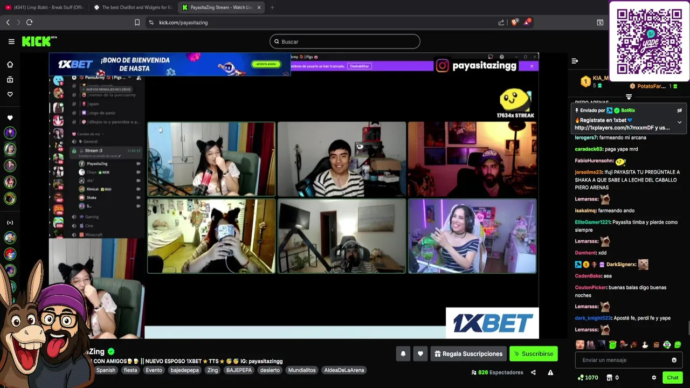Click the 826 Espectadores viewer count
Viewport: 690px width, 388px height.
click(497, 372)
